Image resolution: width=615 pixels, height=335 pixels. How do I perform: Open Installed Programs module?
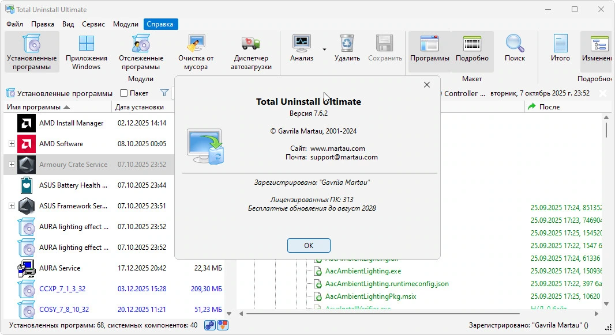[x=32, y=52]
